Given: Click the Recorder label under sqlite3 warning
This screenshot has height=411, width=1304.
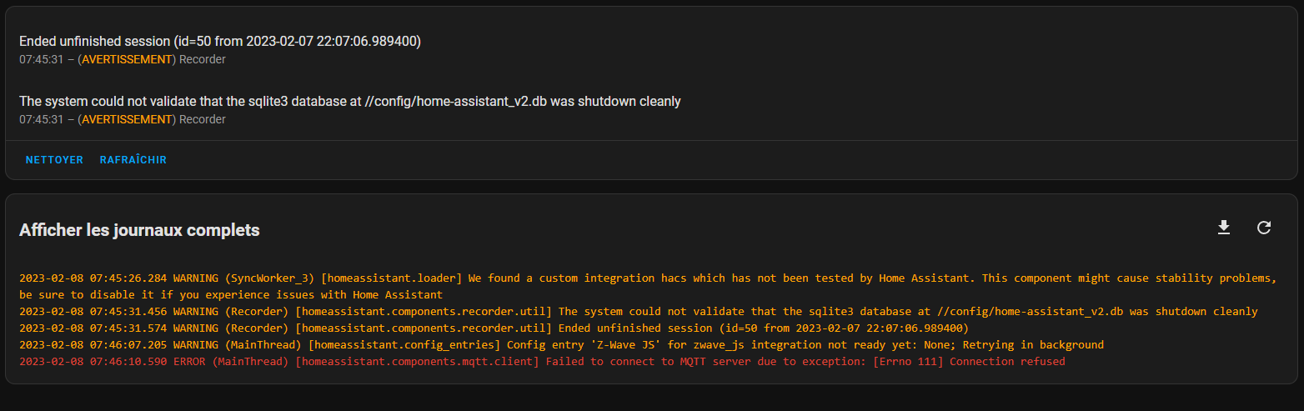Looking at the screenshot, I should click(x=203, y=119).
